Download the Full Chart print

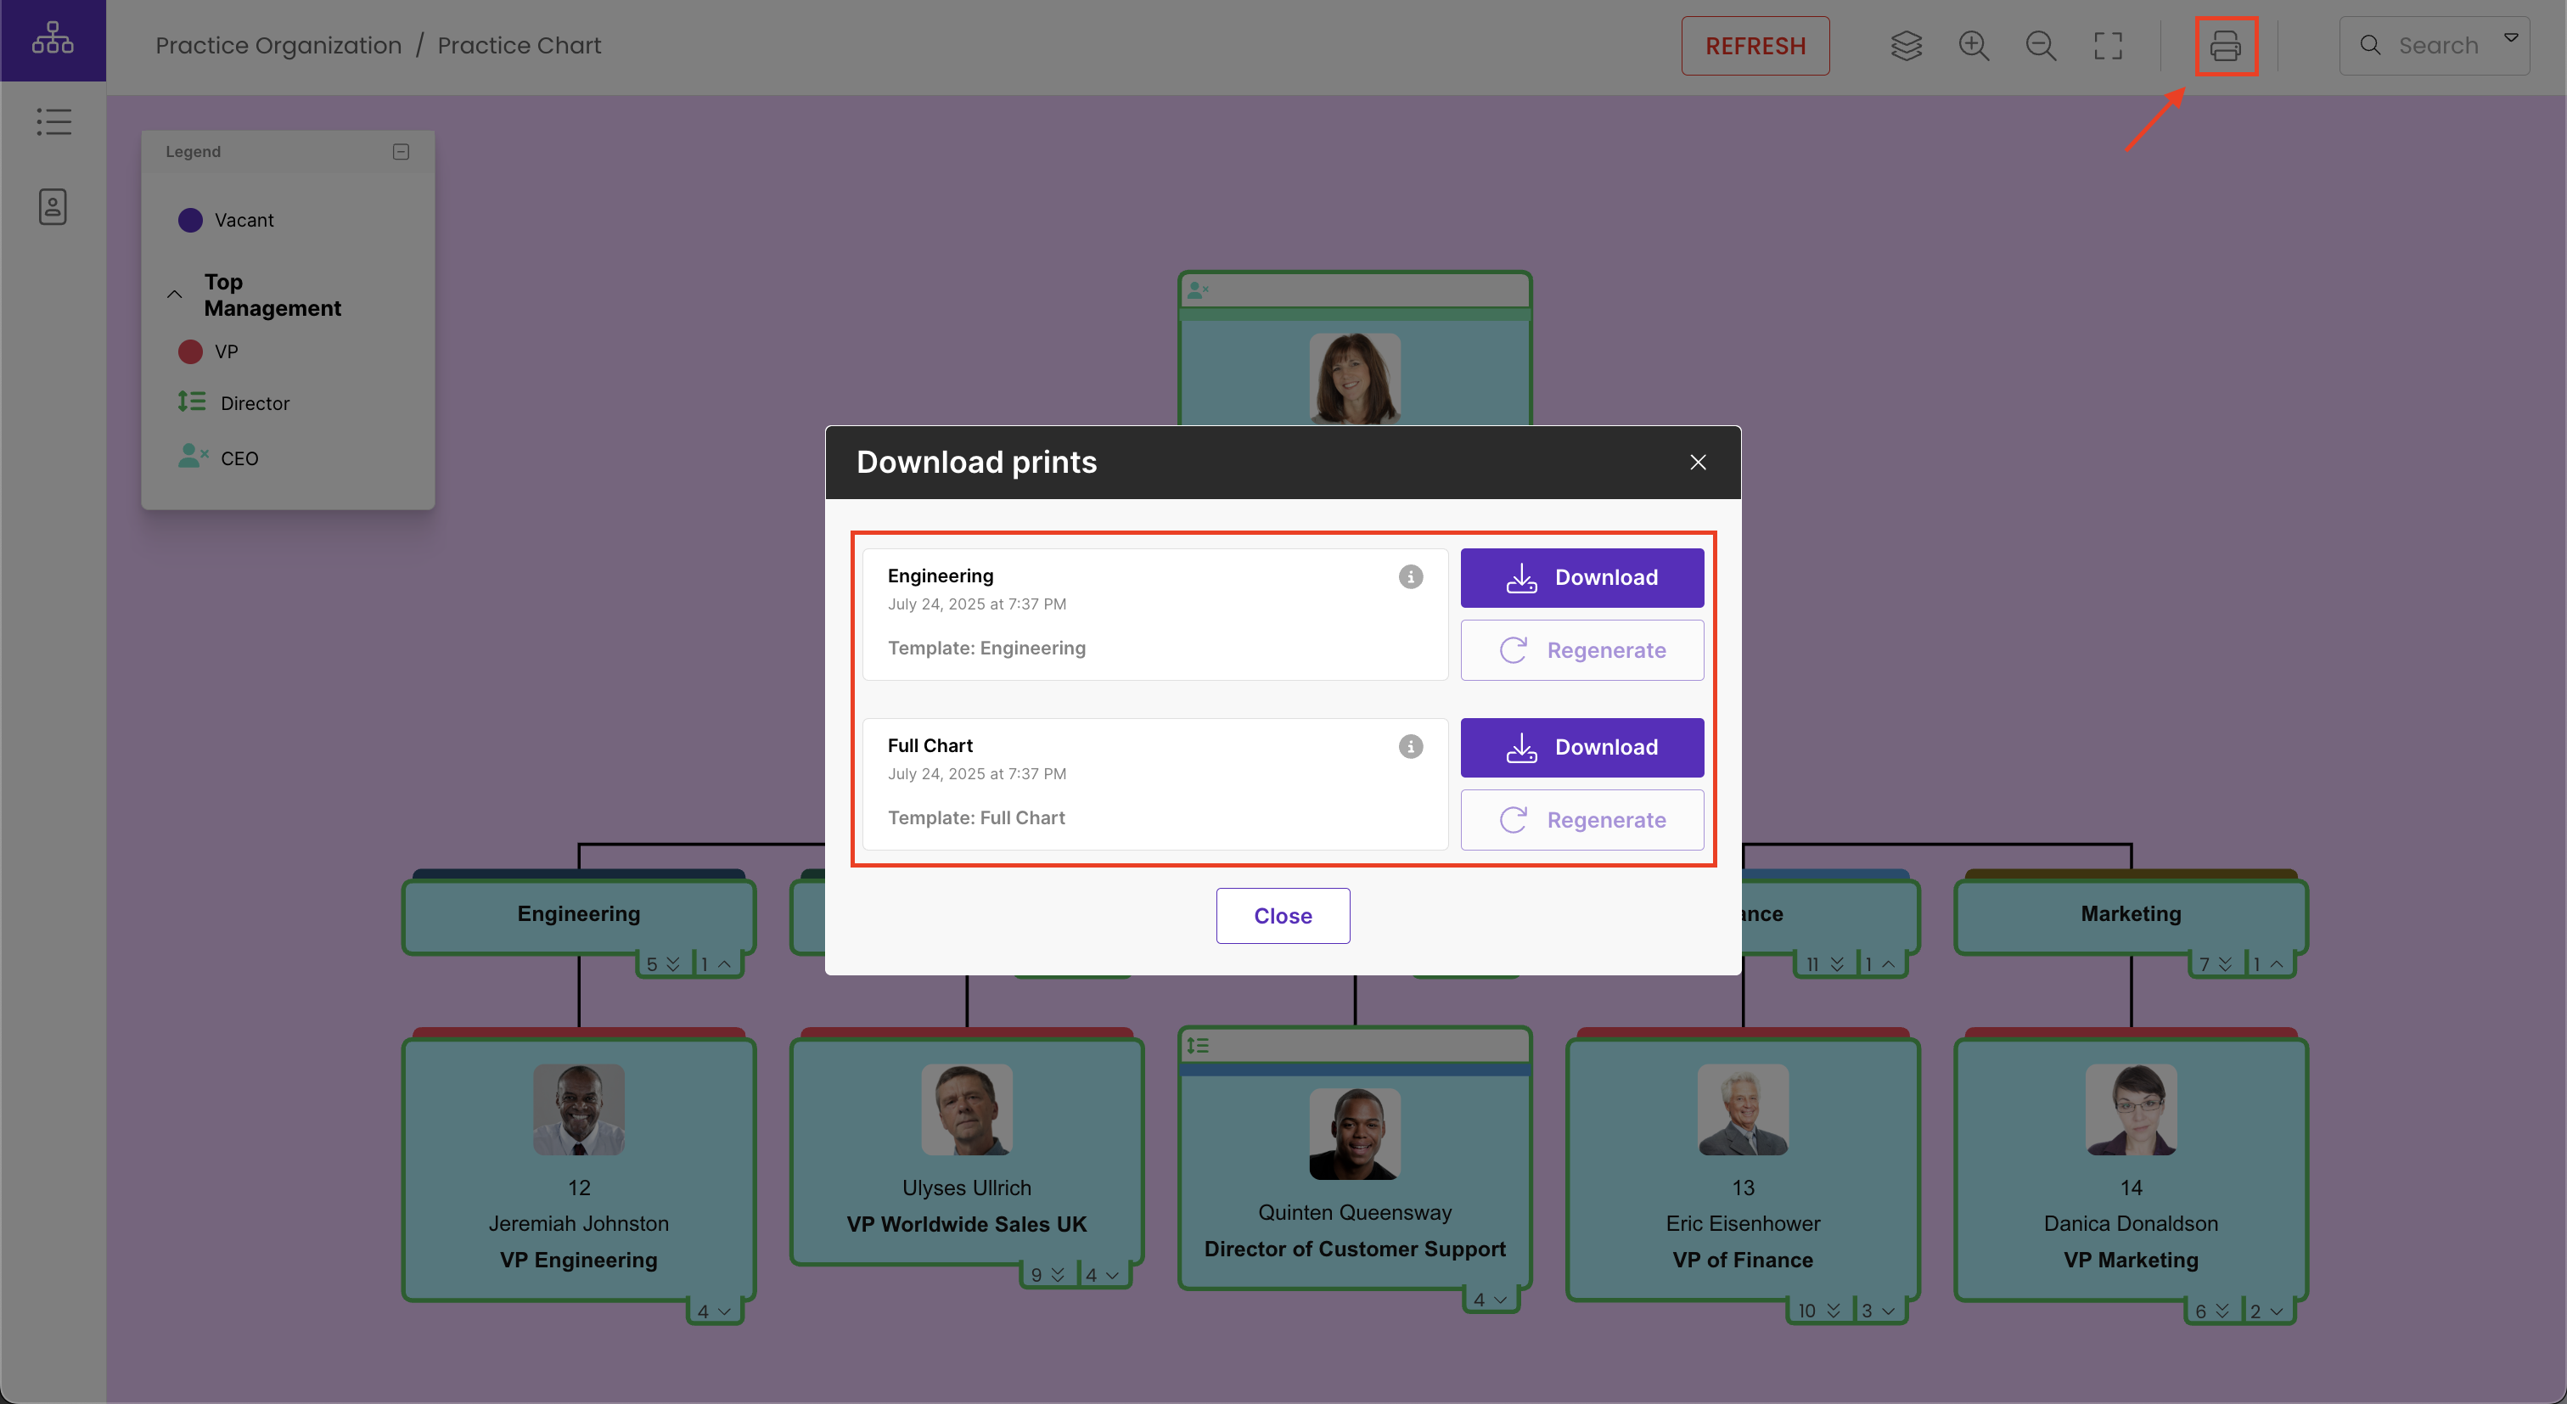click(1581, 747)
